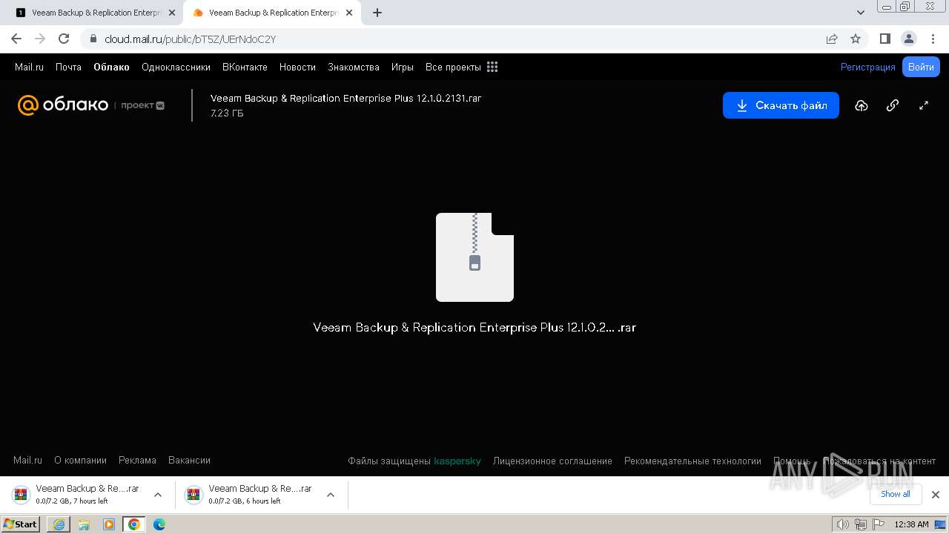Open the tab search dropdown
Image resolution: width=949 pixels, height=534 pixels.
(x=861, y=13)
